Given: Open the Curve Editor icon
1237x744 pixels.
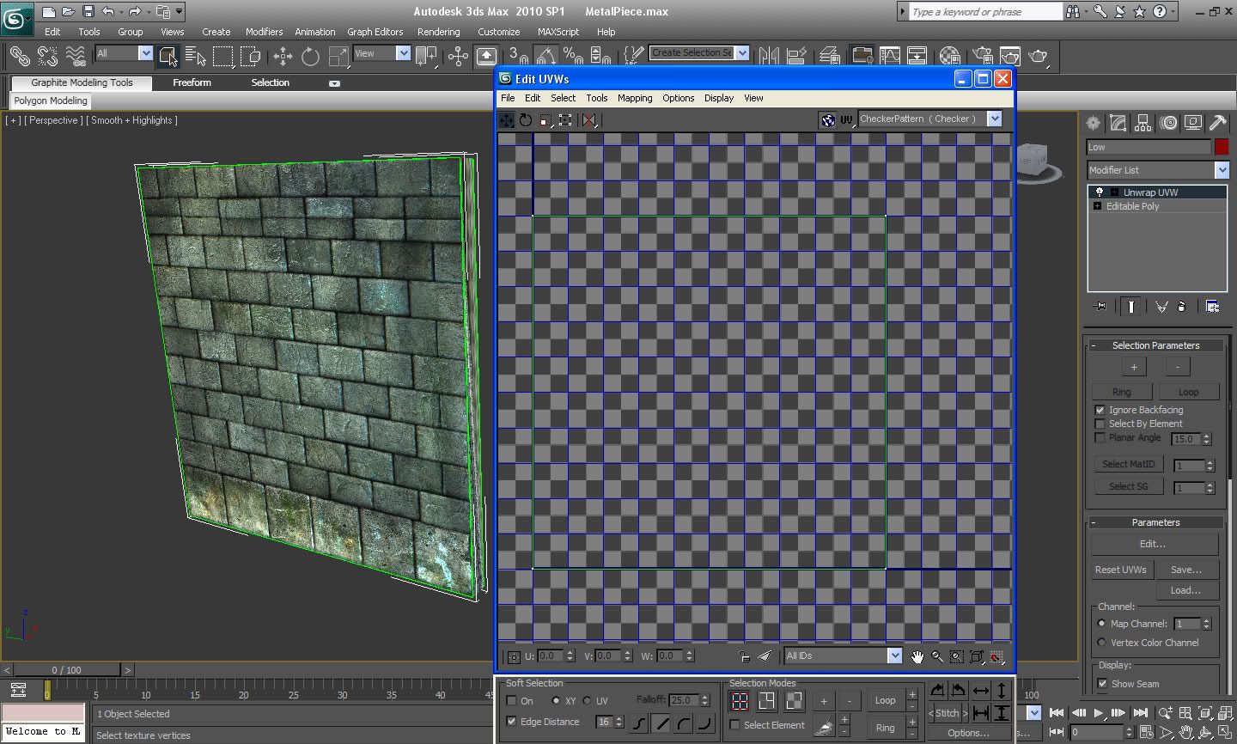Looking at the screenshot, I should click(x=890, y=56).
